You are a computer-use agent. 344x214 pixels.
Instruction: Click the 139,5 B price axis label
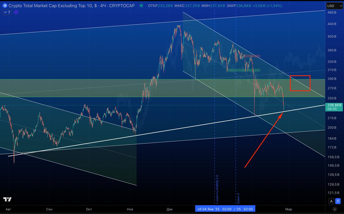[x=333, y=175]
